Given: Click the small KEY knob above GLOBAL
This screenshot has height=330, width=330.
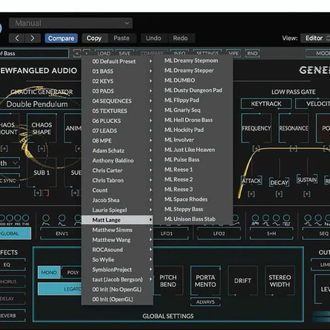Looking at the screenshot, I should tap(10, 218).
